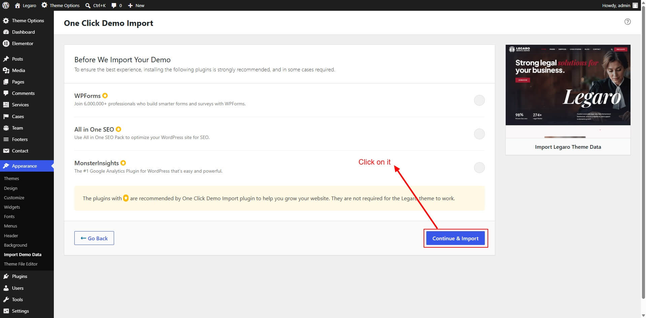Click the WordPress logo icon
The height and width of the screenshot is (318, 646).
tap(6, 5)
